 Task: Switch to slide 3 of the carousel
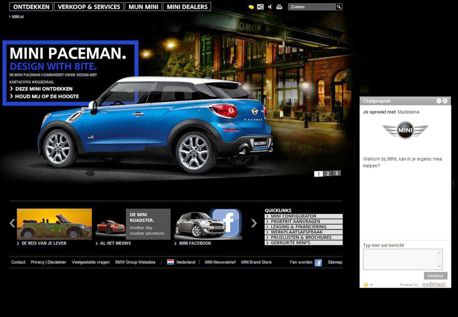[336, 173]
